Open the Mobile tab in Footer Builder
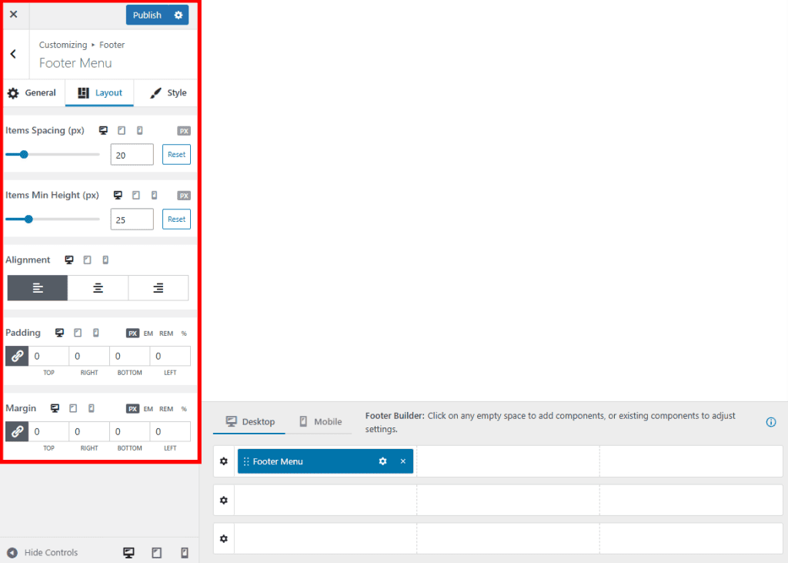 click(321, 421)
